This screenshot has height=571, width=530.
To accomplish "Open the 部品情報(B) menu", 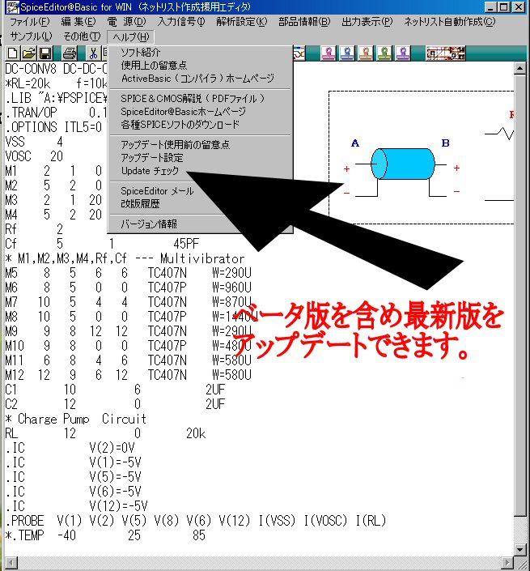I will pyautogui.click(x=304, y=22).
